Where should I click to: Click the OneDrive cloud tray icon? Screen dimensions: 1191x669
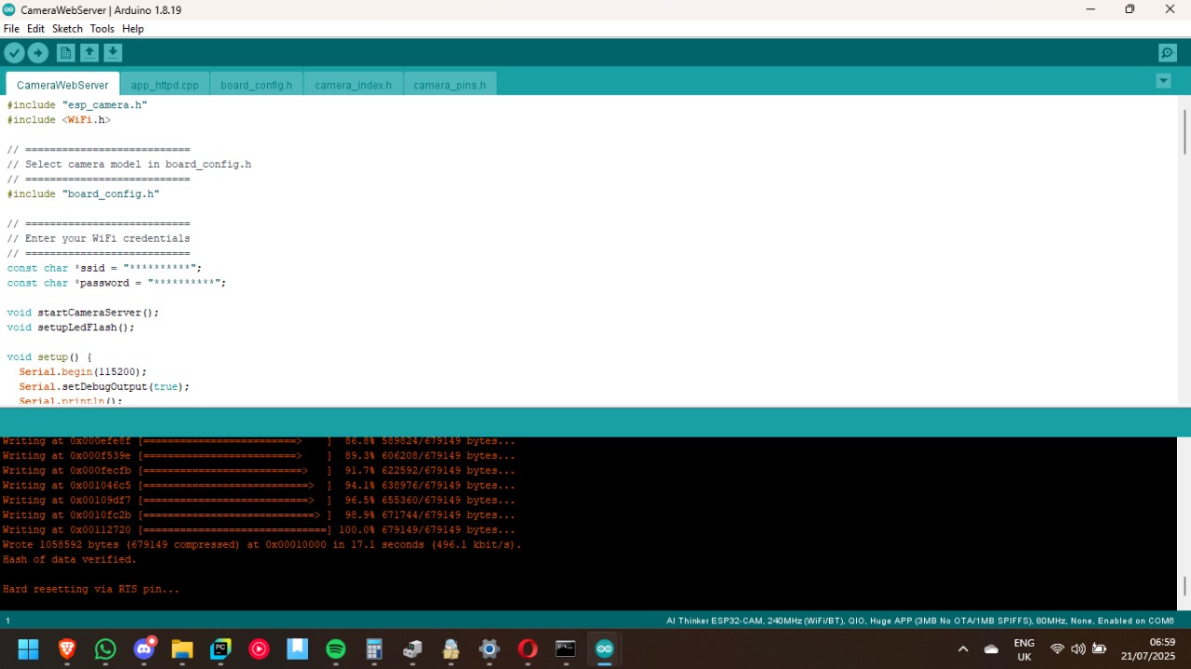(x=991, y=649)
